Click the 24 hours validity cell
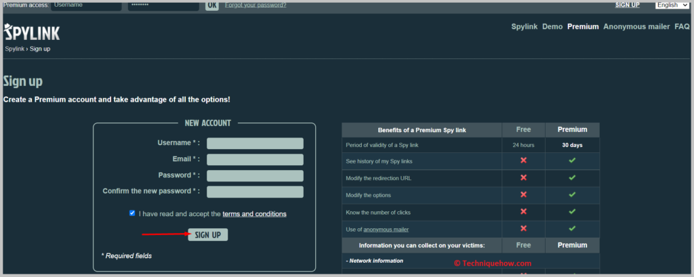The image size is (694, 277). (524, 145)
